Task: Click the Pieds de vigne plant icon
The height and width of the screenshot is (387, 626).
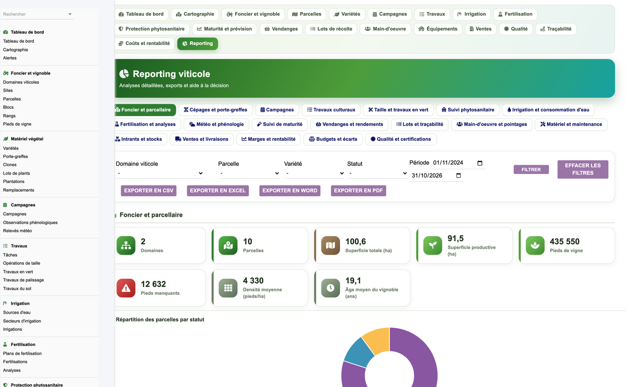Action: 535,245
